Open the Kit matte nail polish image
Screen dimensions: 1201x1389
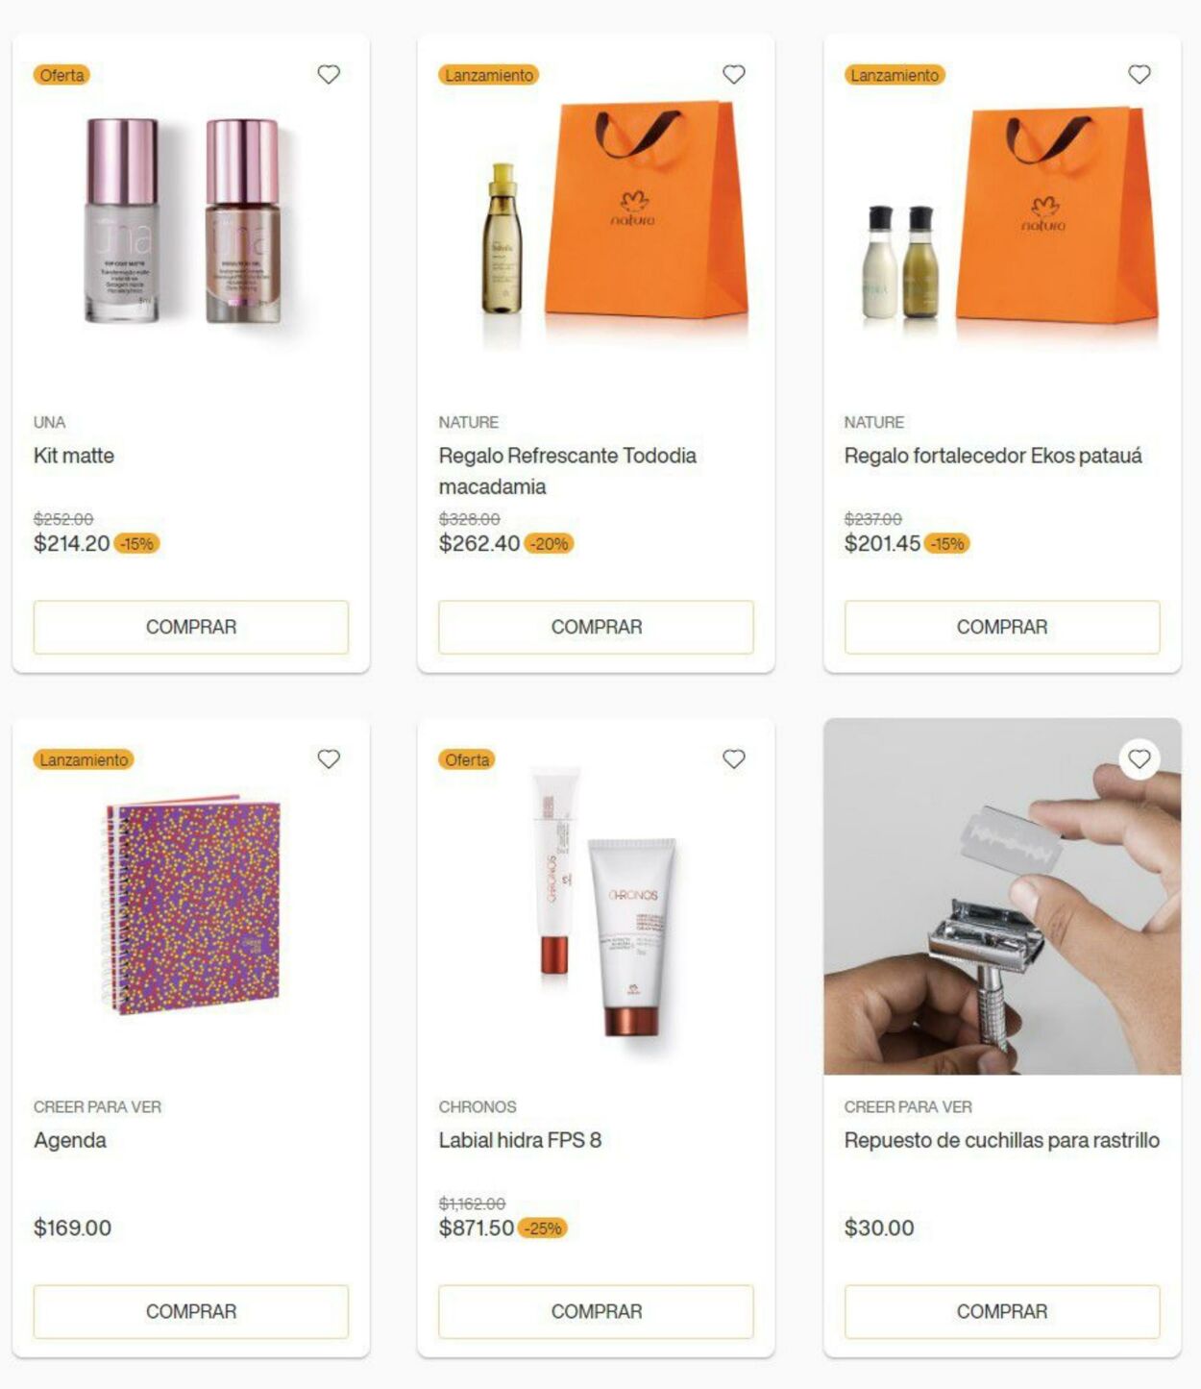(184, 221)
